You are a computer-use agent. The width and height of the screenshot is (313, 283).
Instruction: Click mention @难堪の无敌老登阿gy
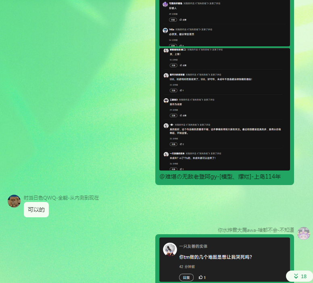[x=220, y=177]
